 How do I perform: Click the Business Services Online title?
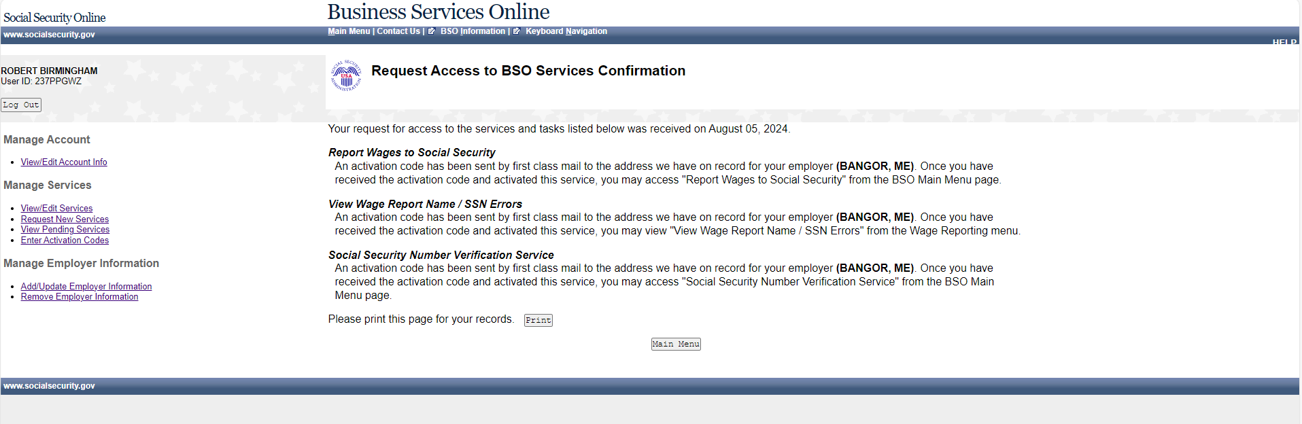pos(439,12)
